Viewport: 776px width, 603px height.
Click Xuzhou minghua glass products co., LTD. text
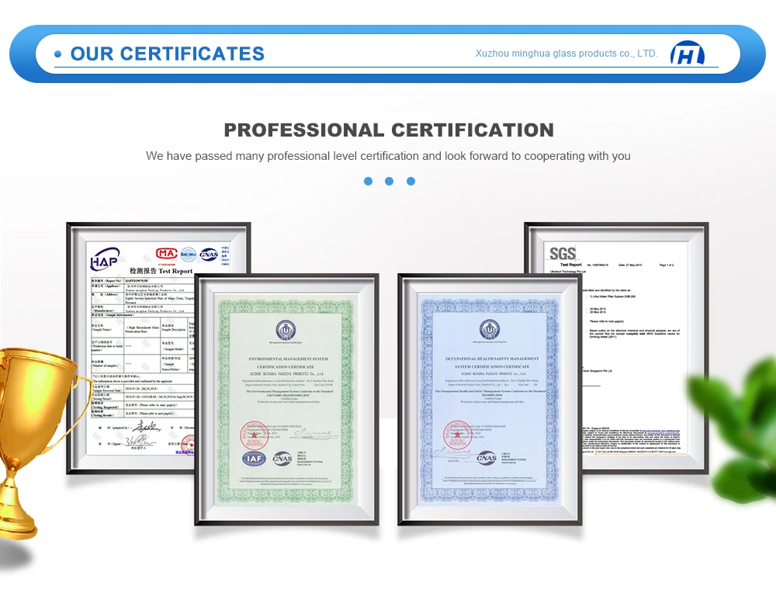[566, 54]
